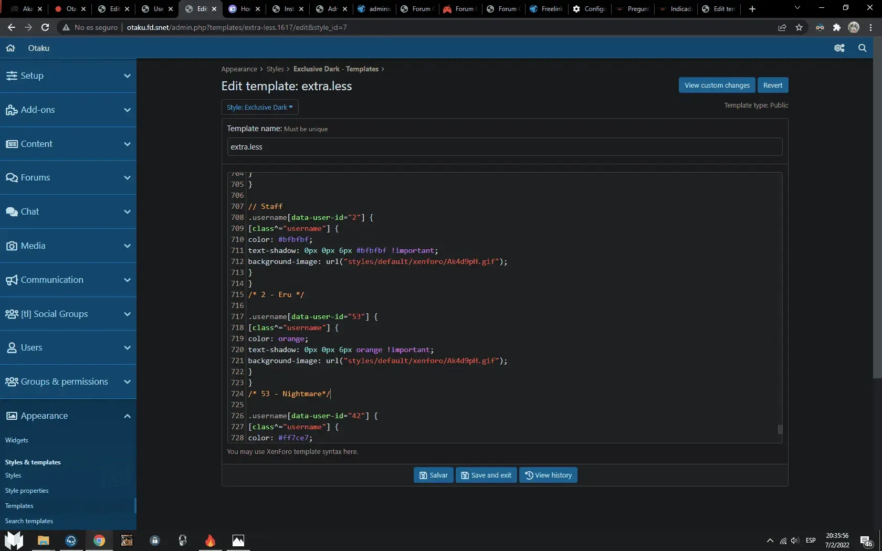The image size is (882, 551).
Task: Click the code editor scrollbar thumb
Action: pos(780,429)
